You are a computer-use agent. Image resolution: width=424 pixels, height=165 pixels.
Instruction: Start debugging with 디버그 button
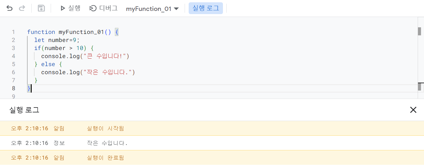pos(103,8)
